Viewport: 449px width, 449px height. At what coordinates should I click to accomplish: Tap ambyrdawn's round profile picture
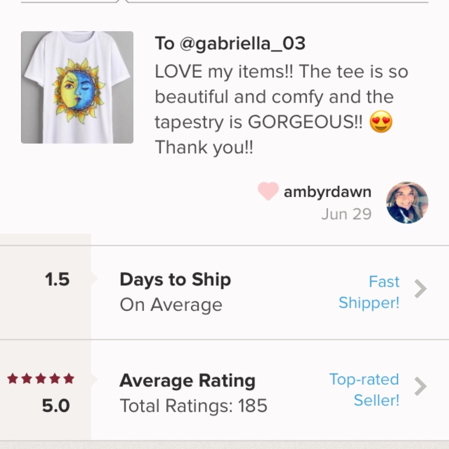pyautogui.click(x=407, y=202)
